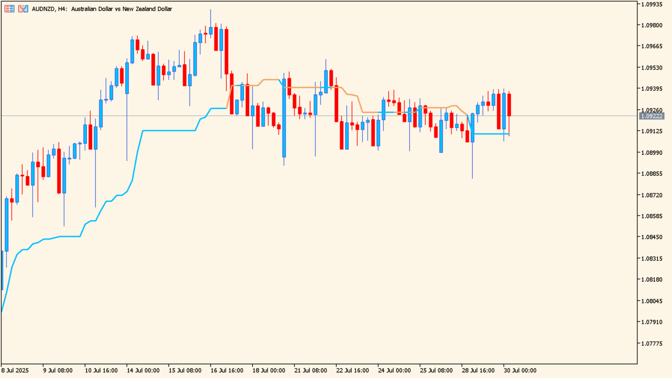Click the 1.08315 price scale label
The width and height of the screenshot is (672, 378).
pyautogui.click(x=652, y=259)
